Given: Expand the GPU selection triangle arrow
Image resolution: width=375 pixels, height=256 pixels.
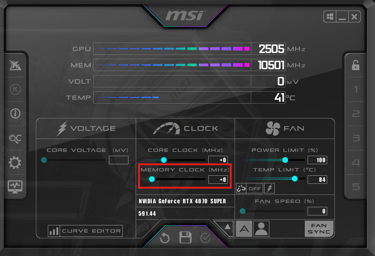Looking at the screenshot, I should 227,226.
